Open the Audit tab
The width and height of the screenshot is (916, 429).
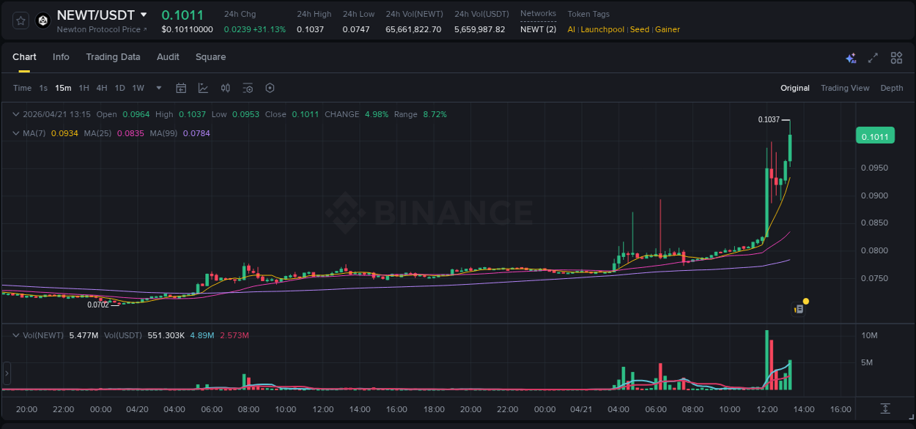click(168, 57)
